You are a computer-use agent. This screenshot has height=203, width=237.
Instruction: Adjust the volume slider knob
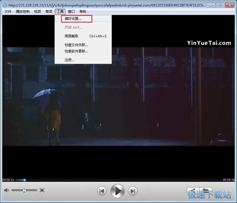pyautogui.click(x=24, y=191)
